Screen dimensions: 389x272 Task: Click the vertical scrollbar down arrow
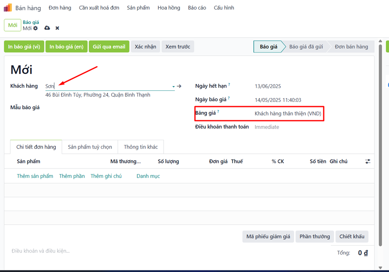380,268
